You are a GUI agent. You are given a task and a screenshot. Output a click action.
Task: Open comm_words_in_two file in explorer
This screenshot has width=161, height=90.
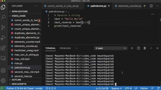(x=25, y=20)
